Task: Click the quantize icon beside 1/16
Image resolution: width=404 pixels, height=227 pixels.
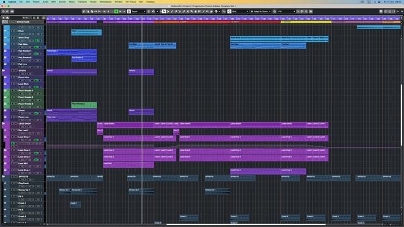Action: click(275, 11)
